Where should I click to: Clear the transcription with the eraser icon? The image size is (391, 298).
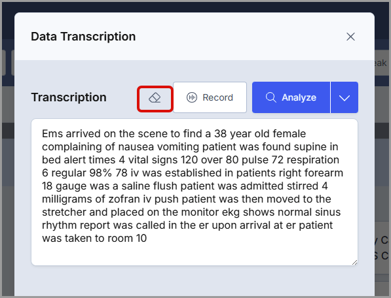155,98
